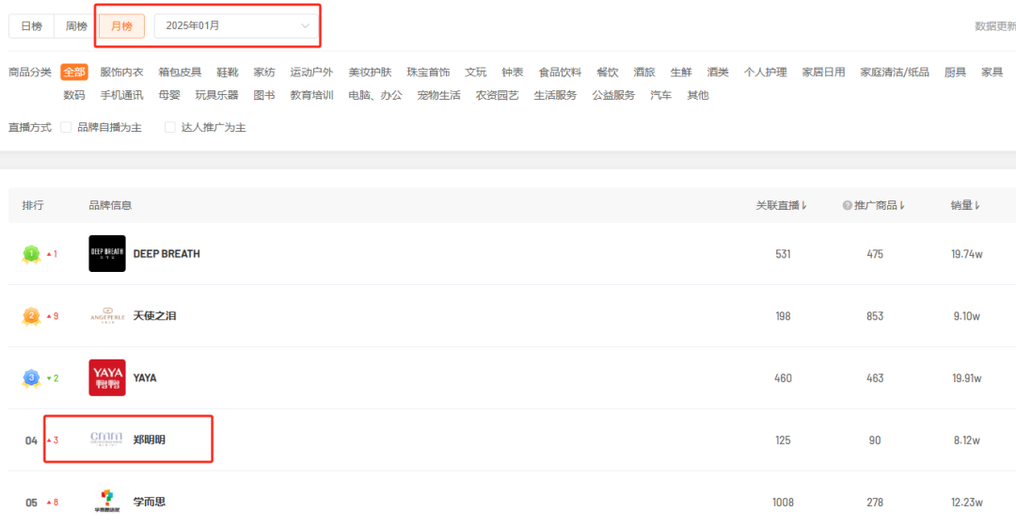The height and width of the screenshot is (527, 1016).
Task: Open the 学而思 brand name
Action: 149,502
